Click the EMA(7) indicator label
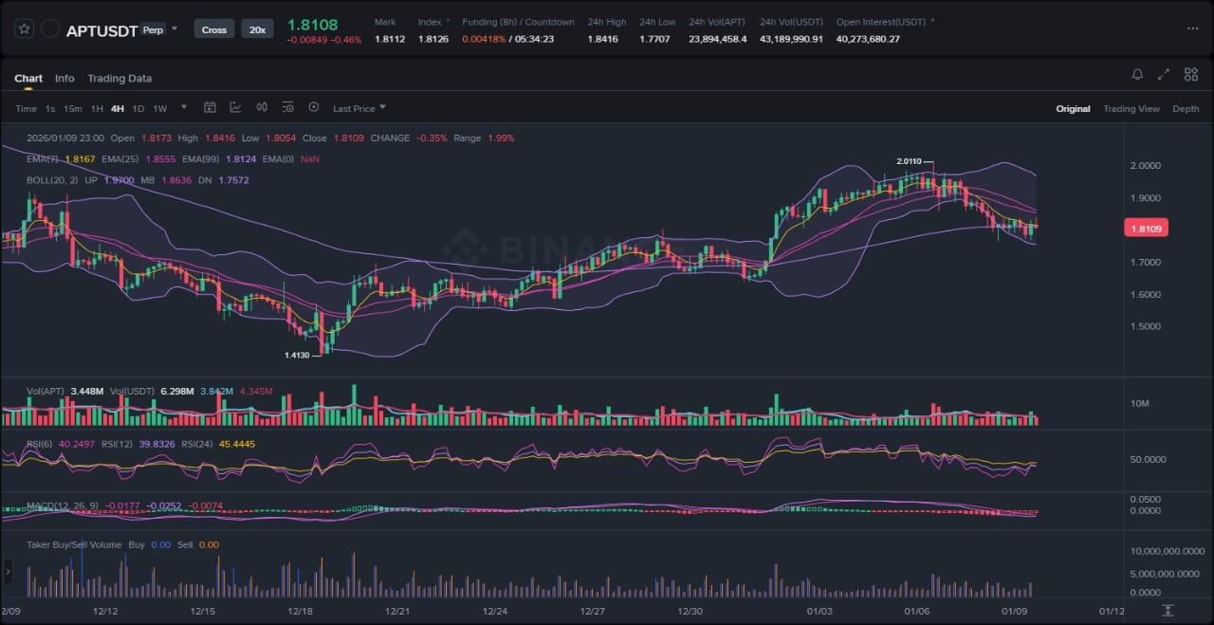1214x625 pixels. (x=42, y=159)
